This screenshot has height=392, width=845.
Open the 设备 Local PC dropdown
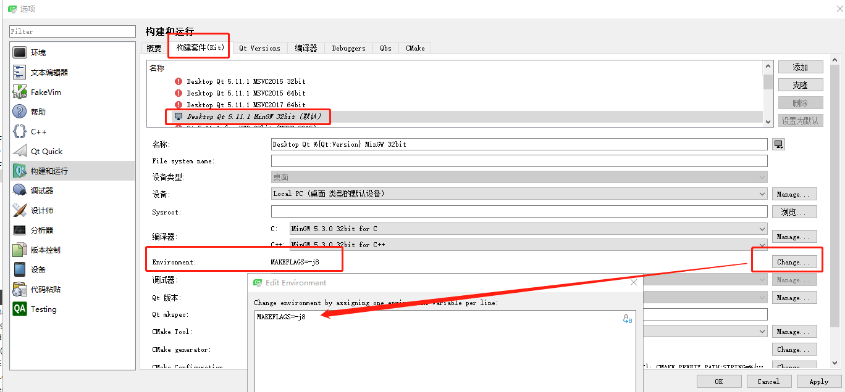pyautogui.click(x=519, y=194)
